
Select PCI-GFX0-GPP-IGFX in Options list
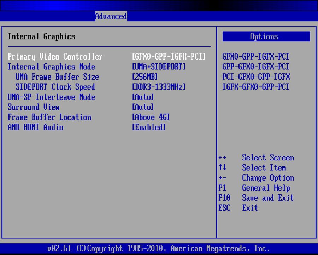[x=255, y=77]
